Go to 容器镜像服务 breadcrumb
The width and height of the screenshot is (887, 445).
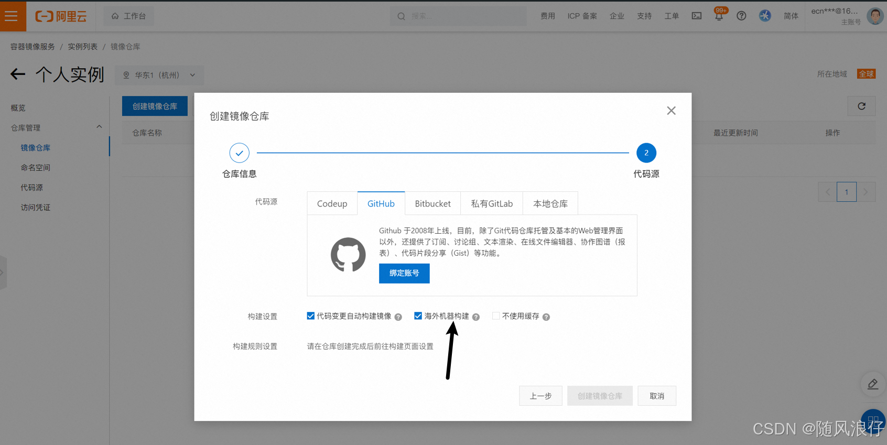(33, 47)
